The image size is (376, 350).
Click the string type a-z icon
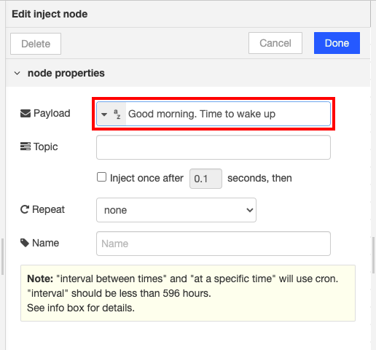117,114
